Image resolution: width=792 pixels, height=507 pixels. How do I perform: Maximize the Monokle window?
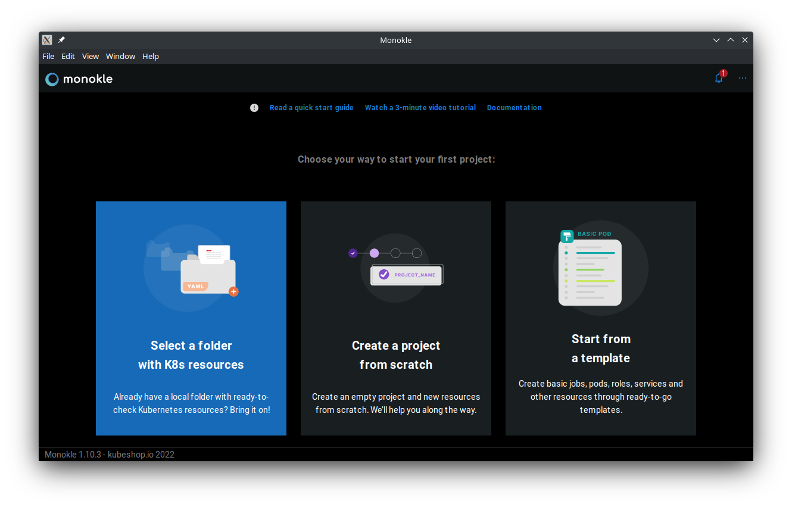tap(731, 40)
